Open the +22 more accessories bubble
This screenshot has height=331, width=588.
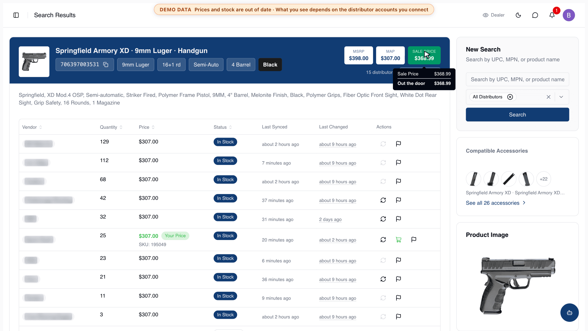coord(543,179)
